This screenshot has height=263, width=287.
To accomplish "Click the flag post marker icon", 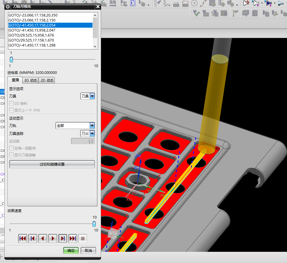I will click(235, 13).
